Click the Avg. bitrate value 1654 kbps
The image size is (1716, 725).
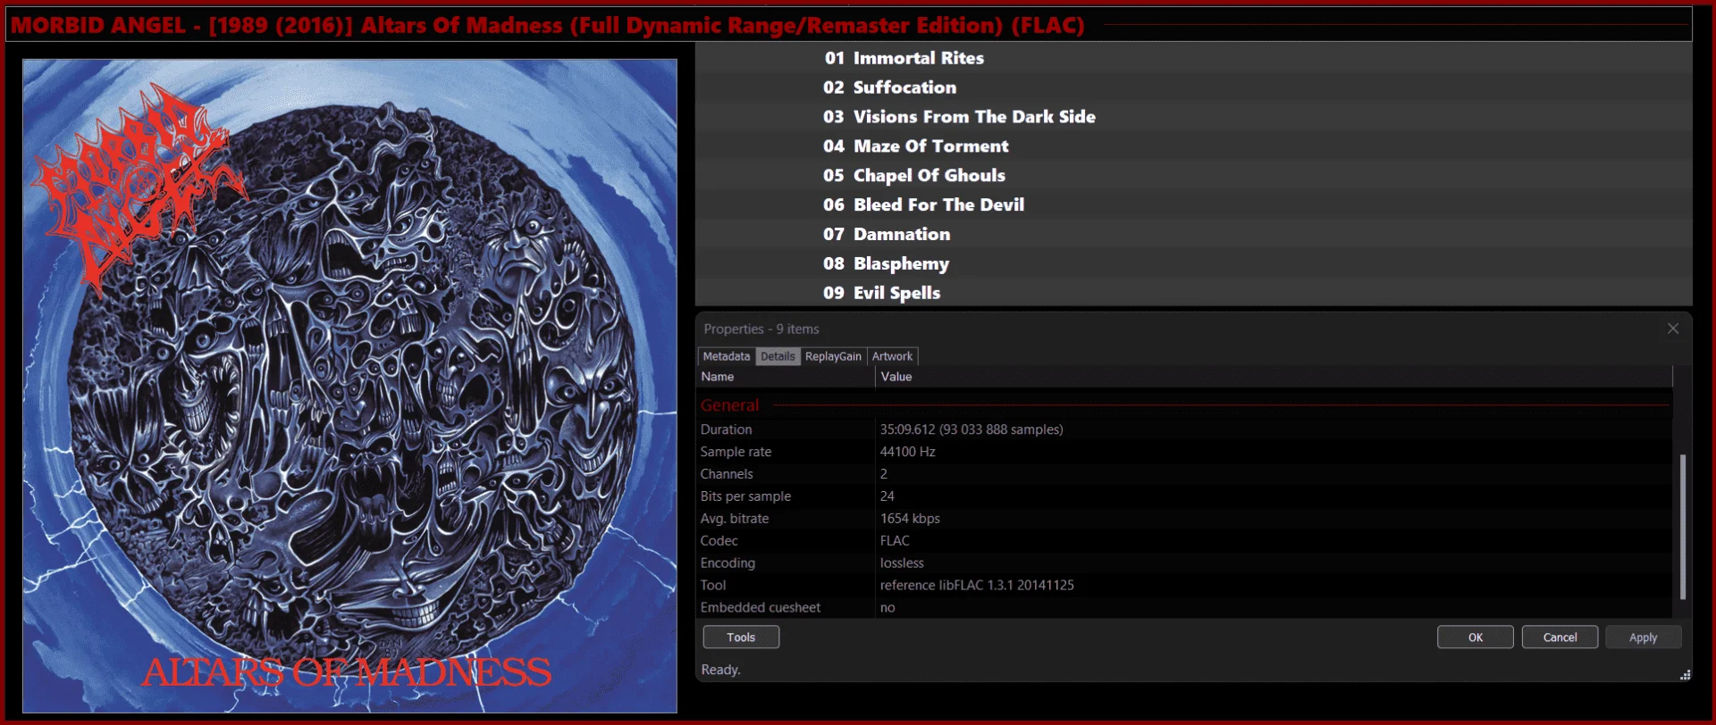click(x=910, y=519)
